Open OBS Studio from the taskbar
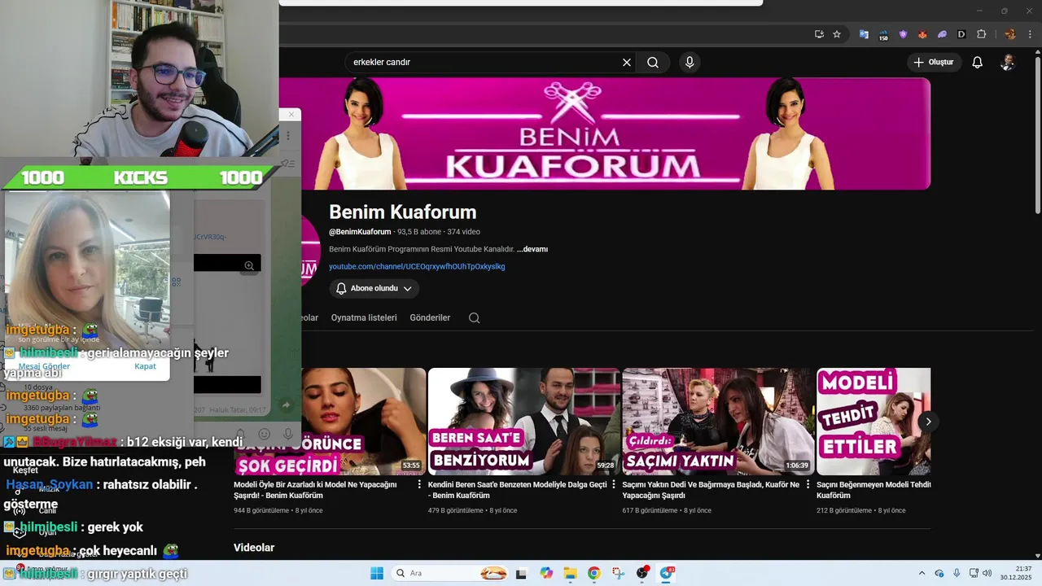Image resolution: width=1042 pixels, height=586 pixels. pos(642,573)
